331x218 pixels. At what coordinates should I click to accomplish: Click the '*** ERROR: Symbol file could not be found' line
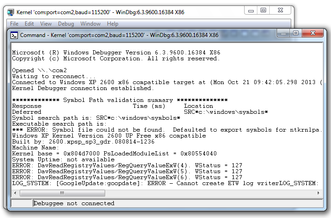(167, 130)
